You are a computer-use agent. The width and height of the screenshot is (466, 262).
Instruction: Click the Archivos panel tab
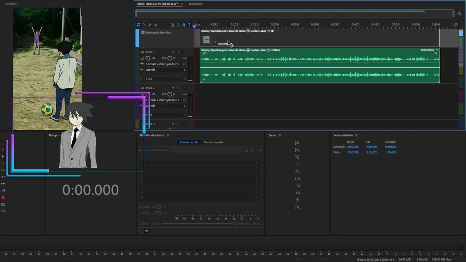11,4
